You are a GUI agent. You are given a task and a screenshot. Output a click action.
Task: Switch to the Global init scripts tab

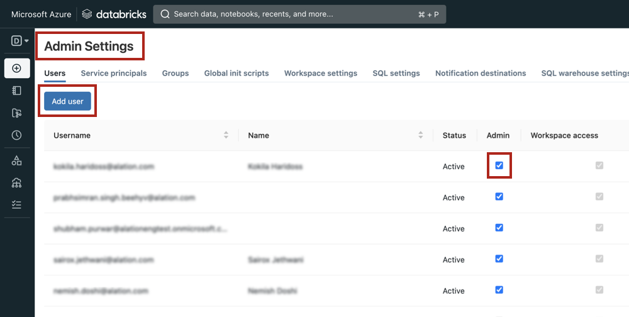click(x=237, y=73)
